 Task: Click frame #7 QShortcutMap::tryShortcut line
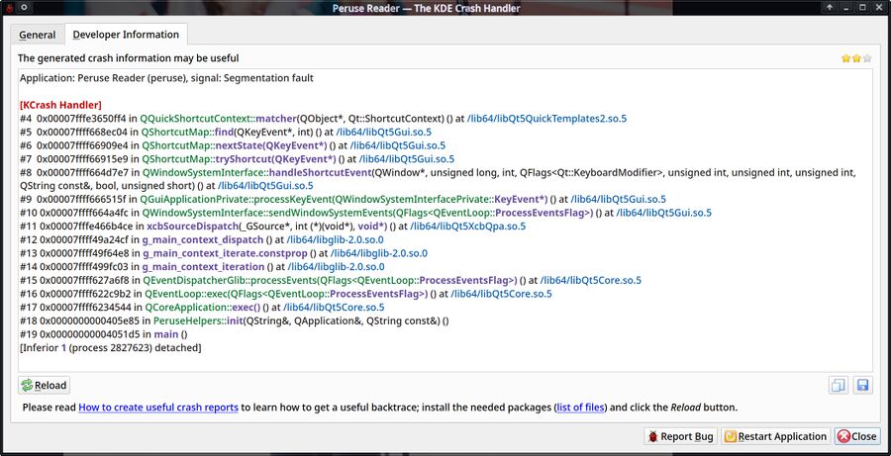[x=237, y=159]
